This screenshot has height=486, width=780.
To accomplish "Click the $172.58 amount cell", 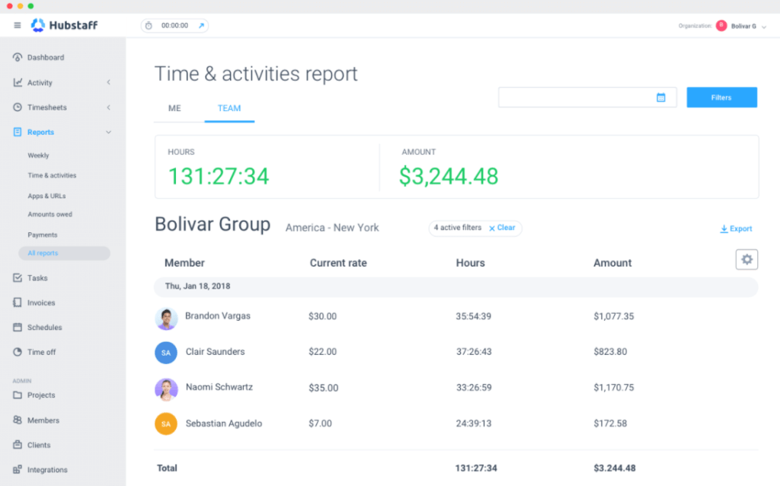I will click(x=610, y=424).
